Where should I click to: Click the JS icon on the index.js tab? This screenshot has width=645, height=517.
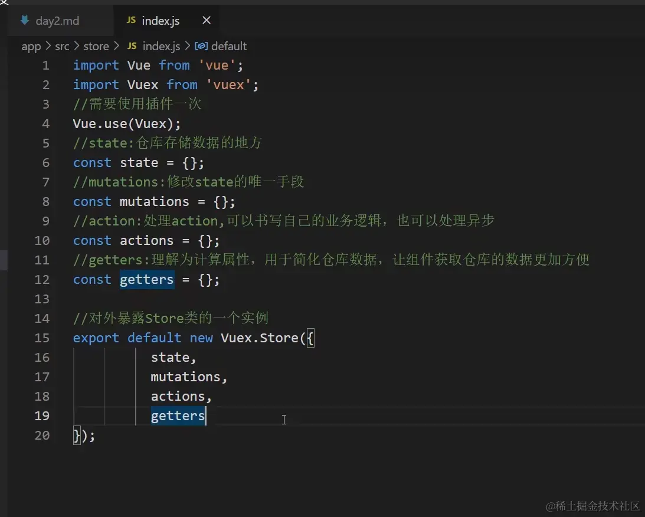[131, 21]
